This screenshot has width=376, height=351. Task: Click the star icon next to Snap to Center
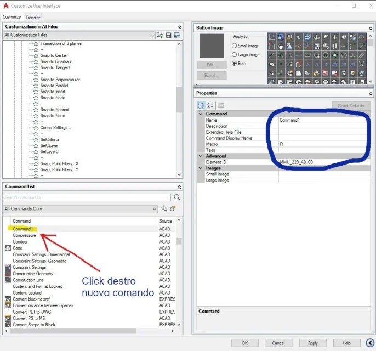(x=36, y=55)
